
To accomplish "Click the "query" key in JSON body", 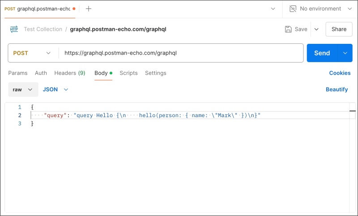I will tap(55, 115).
